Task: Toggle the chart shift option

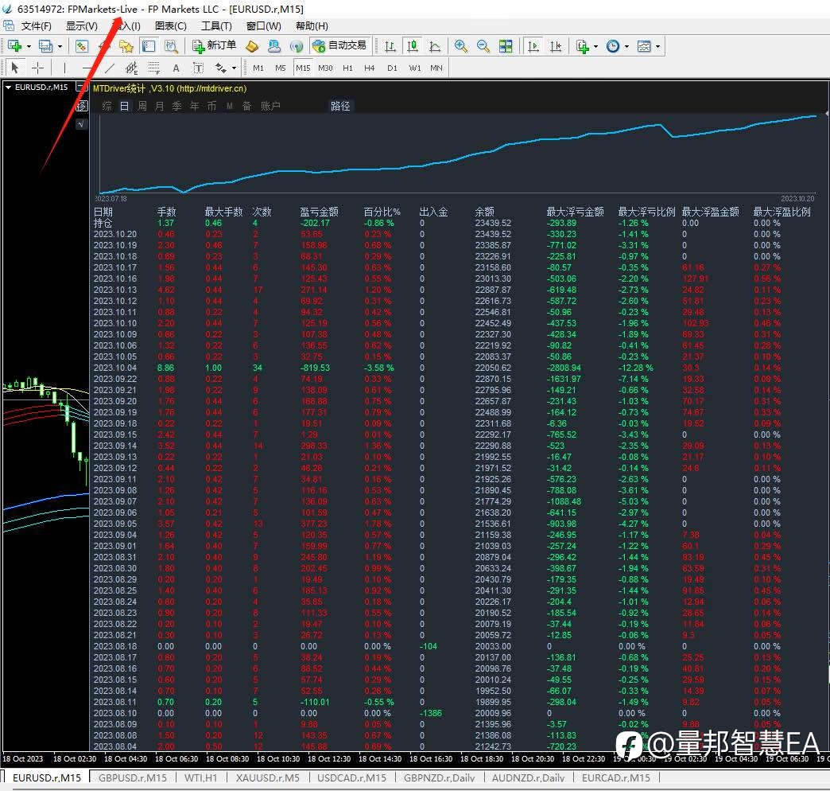Action: (x=555, y=46)
